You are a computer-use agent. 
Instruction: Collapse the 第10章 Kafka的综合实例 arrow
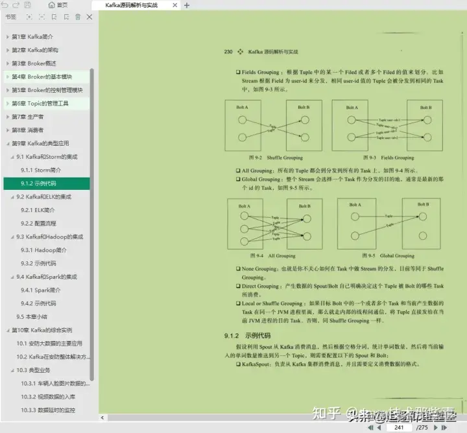pos(8,331)
